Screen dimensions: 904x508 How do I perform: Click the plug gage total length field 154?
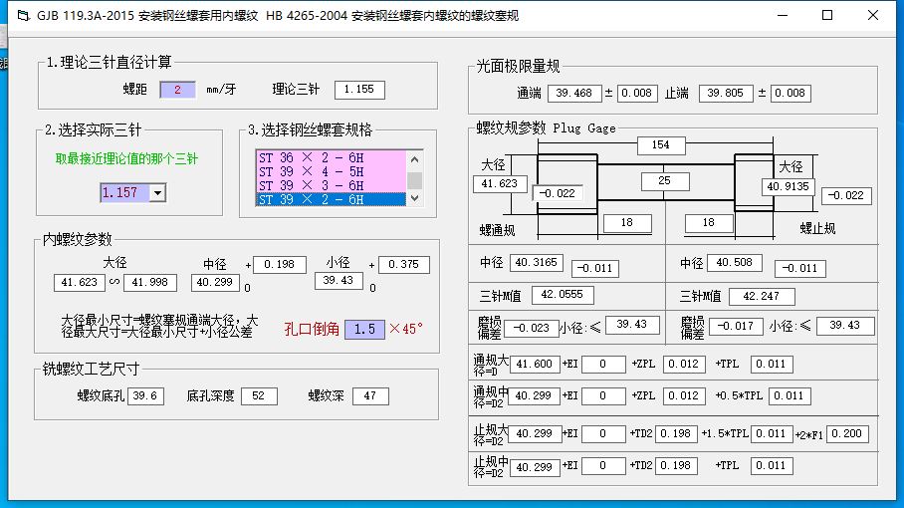click(x=661, y=145)
